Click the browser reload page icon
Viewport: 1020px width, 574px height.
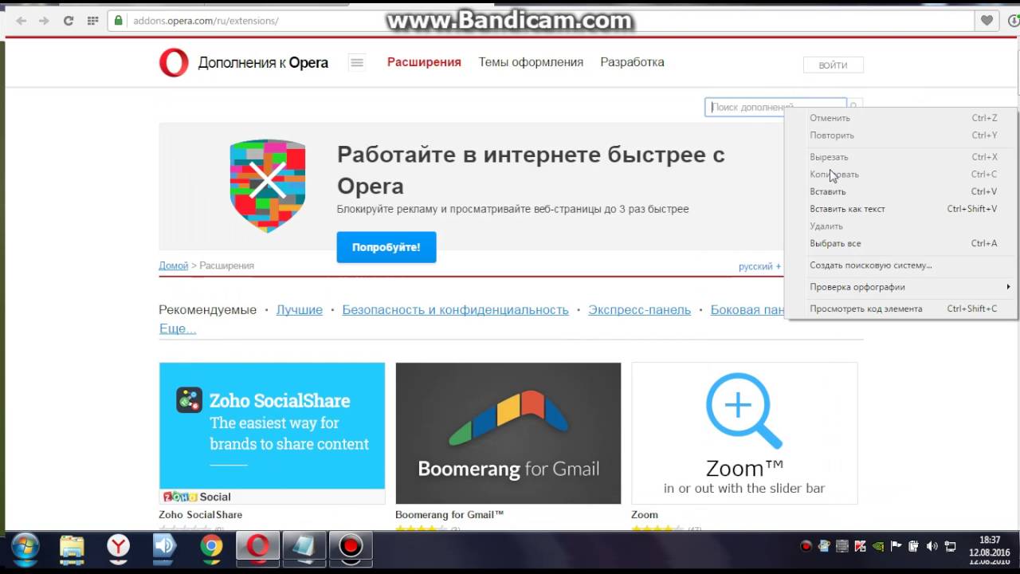point(69,21)
